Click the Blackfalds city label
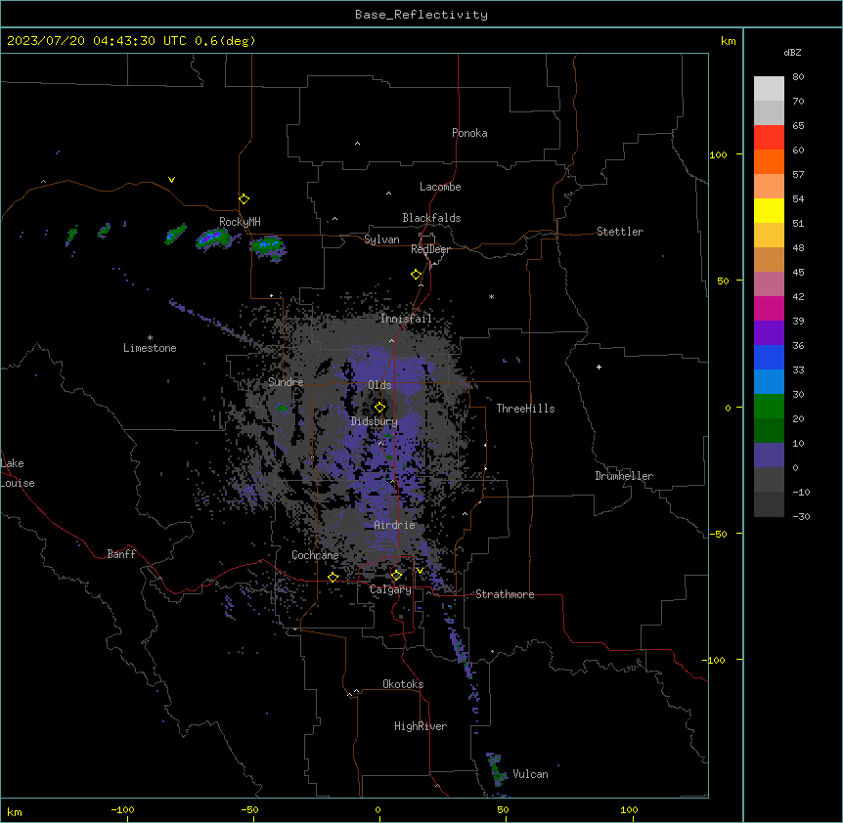 pos(431,218)
